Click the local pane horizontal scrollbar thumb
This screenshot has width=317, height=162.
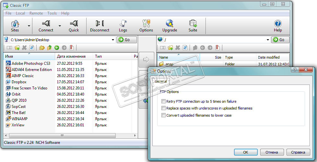click(62, 135)
